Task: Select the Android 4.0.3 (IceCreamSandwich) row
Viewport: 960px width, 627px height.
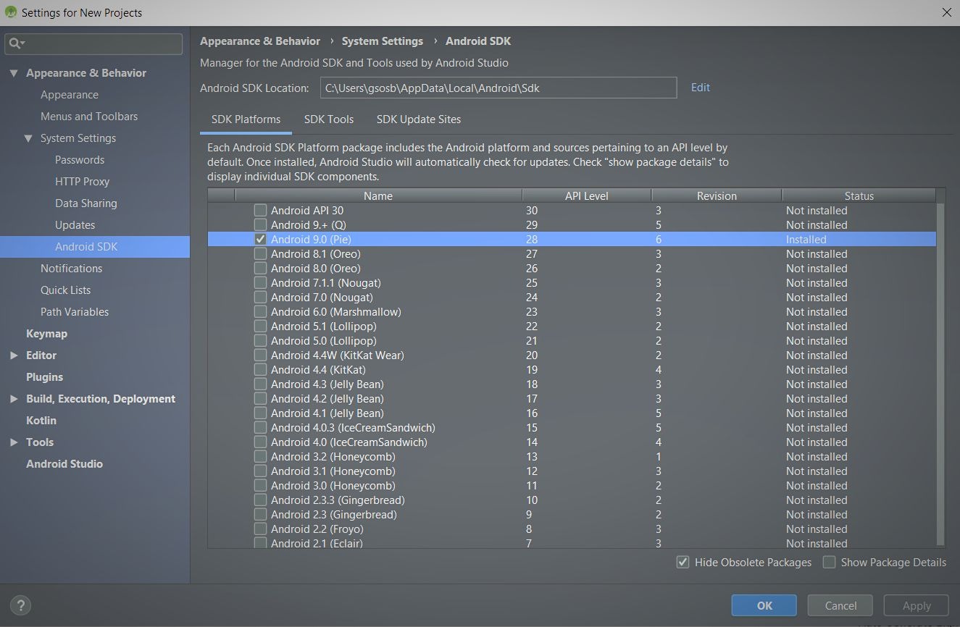Action: (x=572, y=427)
